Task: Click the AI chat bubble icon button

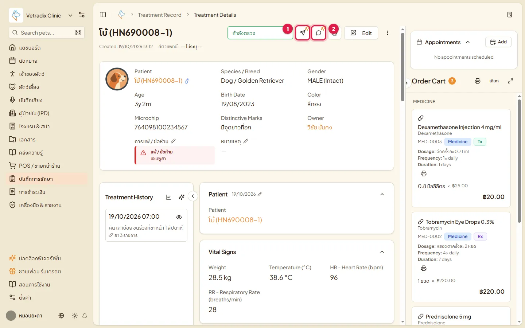Action: 319,33
